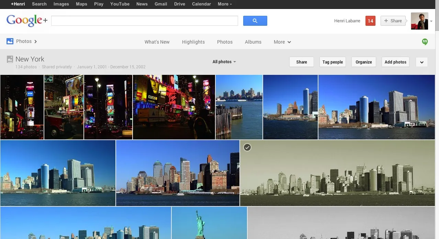Open Maps in top bar
Image resolution: width=439 pixels, height=239 pixels.
point(81,4)
